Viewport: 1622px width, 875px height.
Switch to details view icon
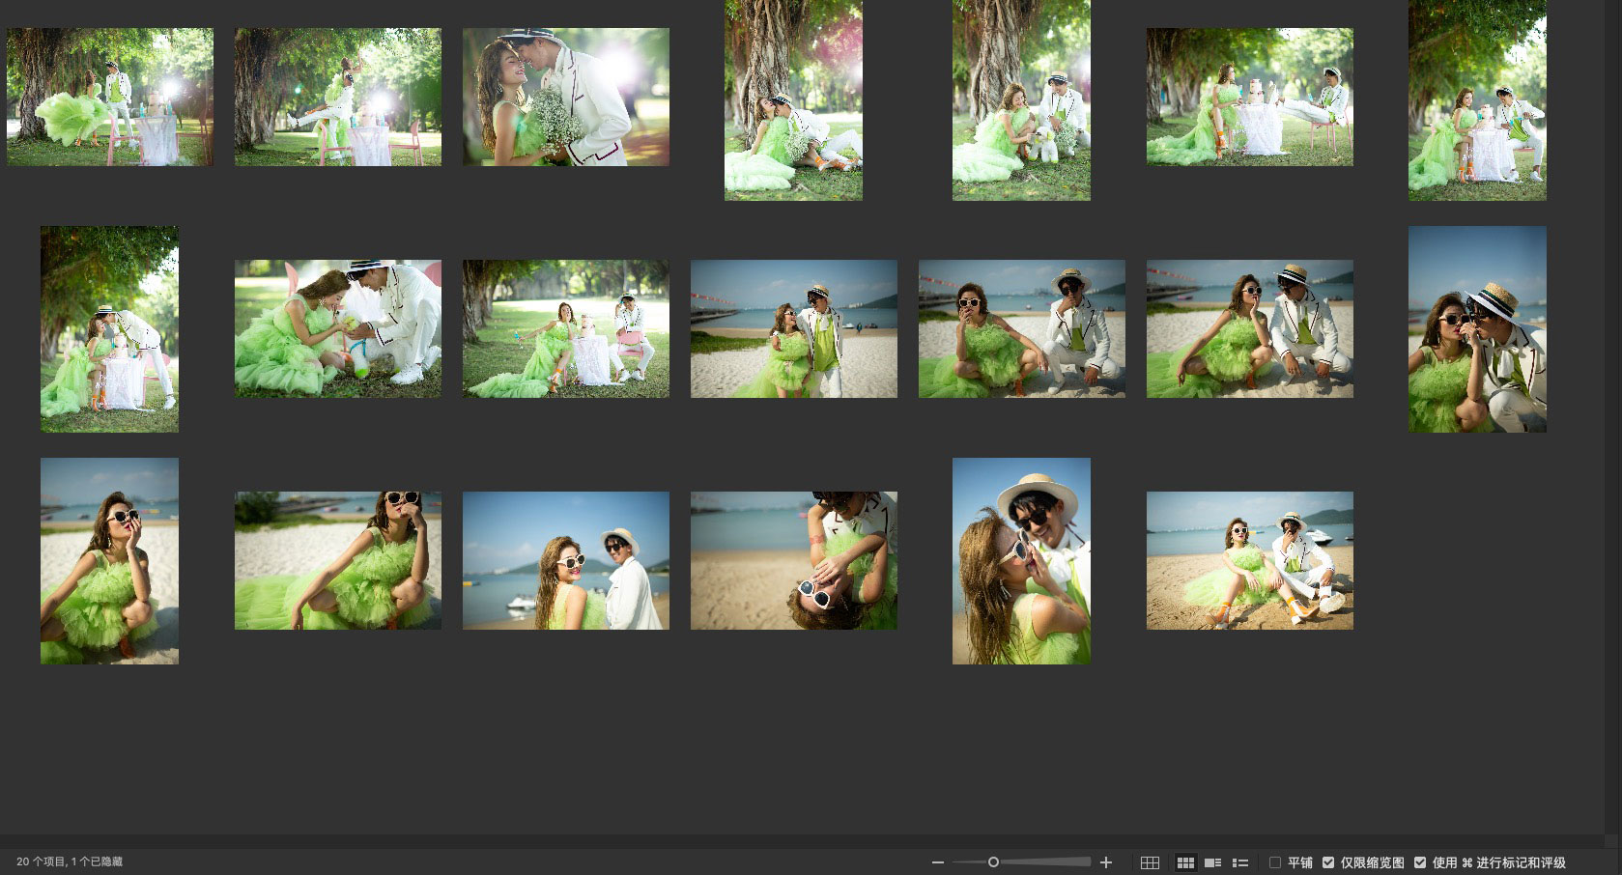pos(1212,862)
